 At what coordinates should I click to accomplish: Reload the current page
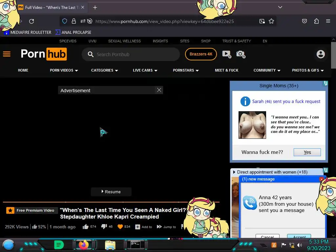click(x=31, y=21)
